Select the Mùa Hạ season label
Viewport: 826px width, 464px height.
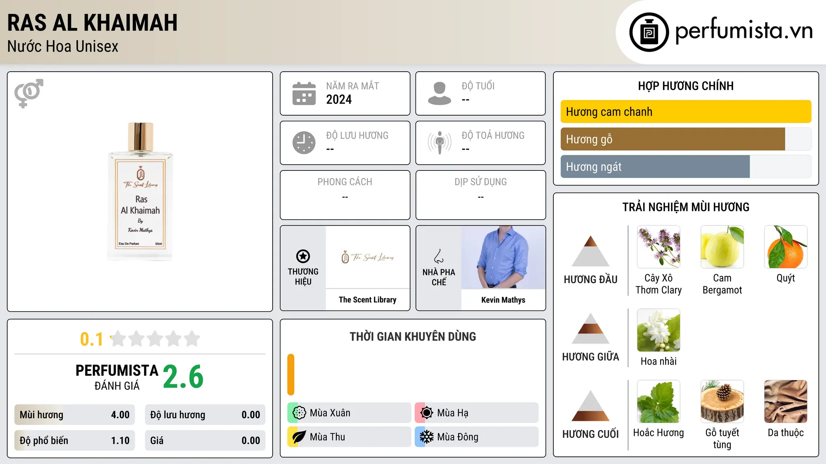453,413
